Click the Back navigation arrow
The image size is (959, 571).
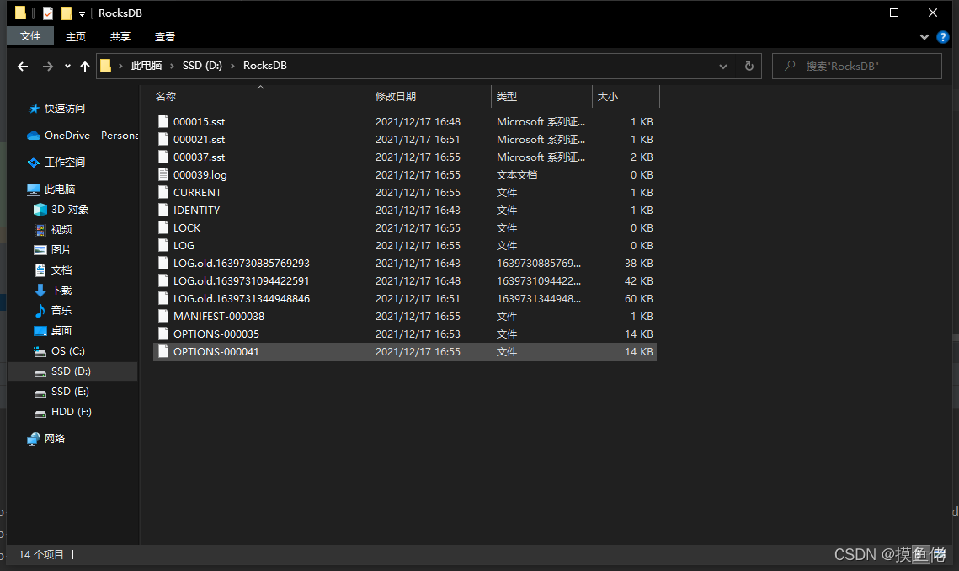tap(23, 66)
